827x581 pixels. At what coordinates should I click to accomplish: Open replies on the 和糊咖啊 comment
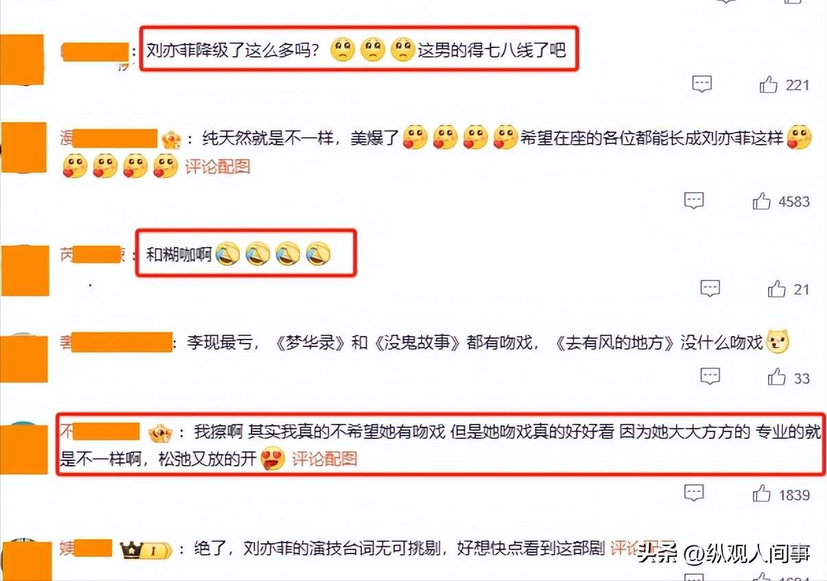tap(710, 288)
